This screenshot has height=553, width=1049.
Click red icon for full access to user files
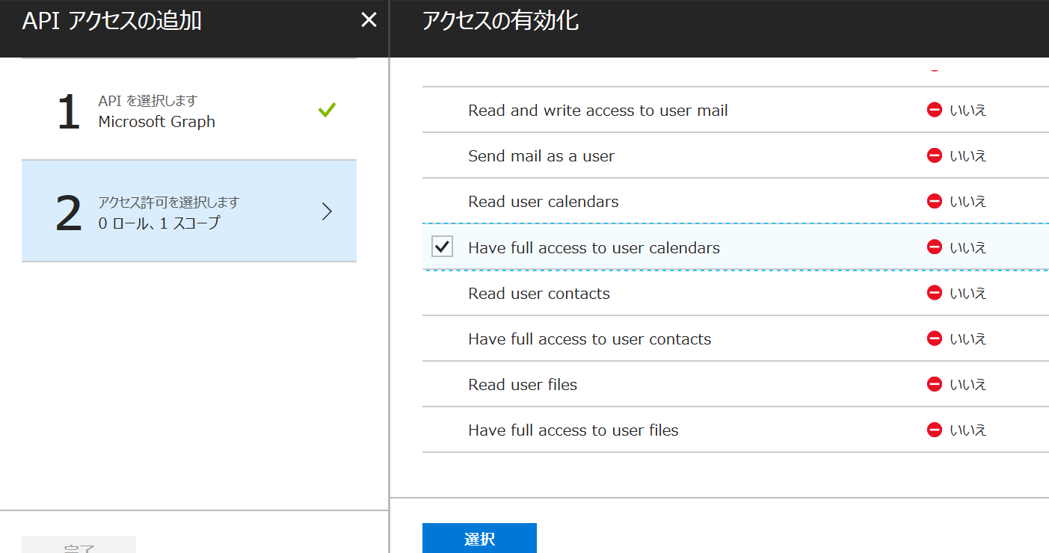tap(934, 430)
